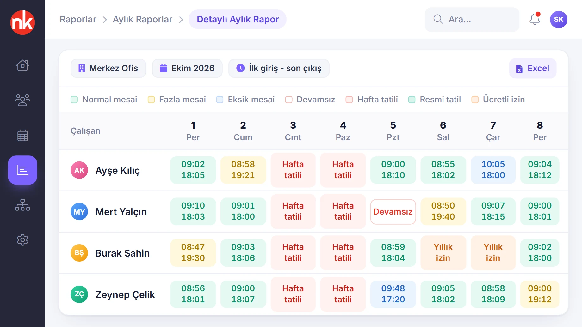Click the Çalışan column header
The image size is (582, 327).
(x=85, y=131)
